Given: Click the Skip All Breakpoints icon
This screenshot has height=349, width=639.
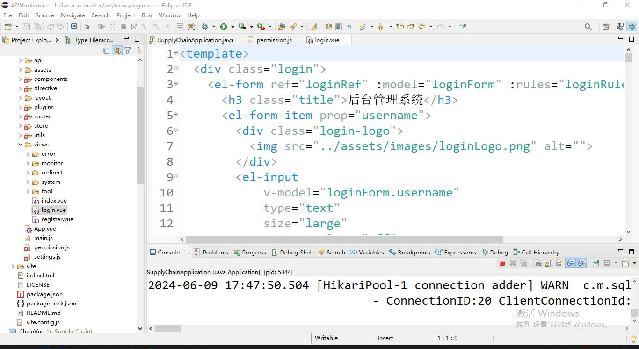Looking at the screenshot, I should [87, 27].
